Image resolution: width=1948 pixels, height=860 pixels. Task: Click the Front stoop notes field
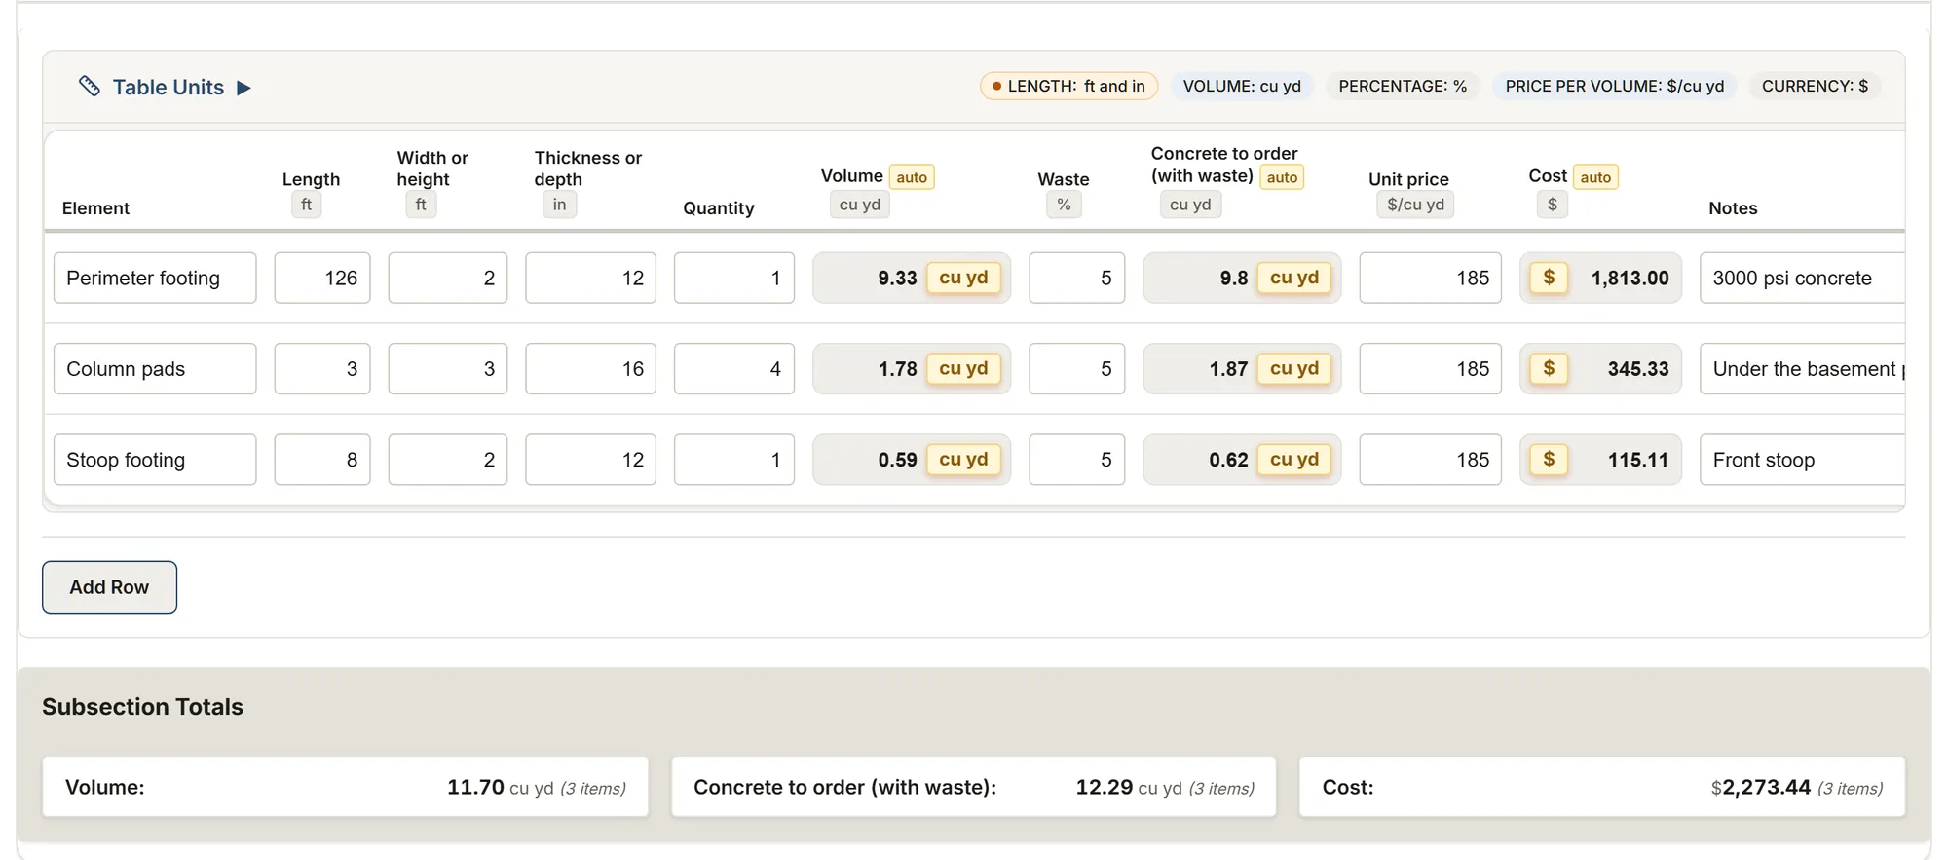(x=1802, y=459)
